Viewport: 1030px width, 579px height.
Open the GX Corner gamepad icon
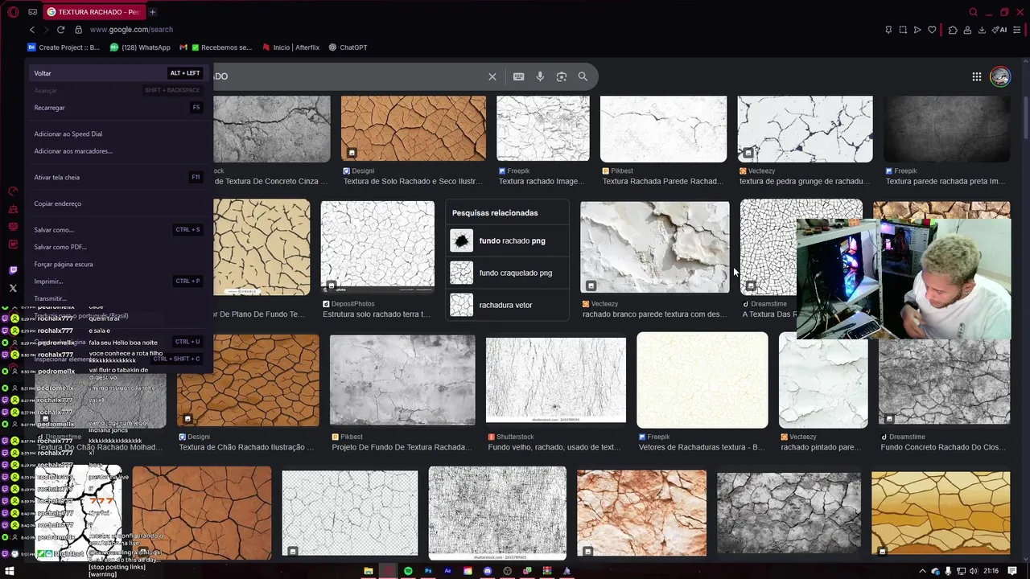tap(32, 12)
